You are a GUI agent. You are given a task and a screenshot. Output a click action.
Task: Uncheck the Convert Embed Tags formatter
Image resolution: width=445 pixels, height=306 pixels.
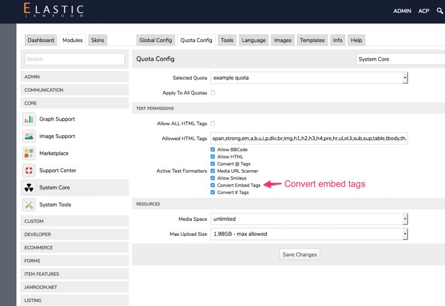(213, 185)
